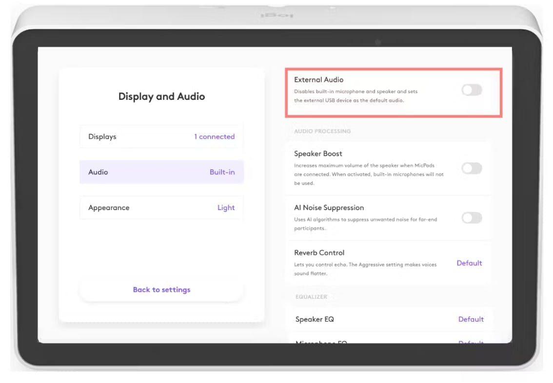Enable the External Audio toggle

pyautogui.click(x=472, y=90)
